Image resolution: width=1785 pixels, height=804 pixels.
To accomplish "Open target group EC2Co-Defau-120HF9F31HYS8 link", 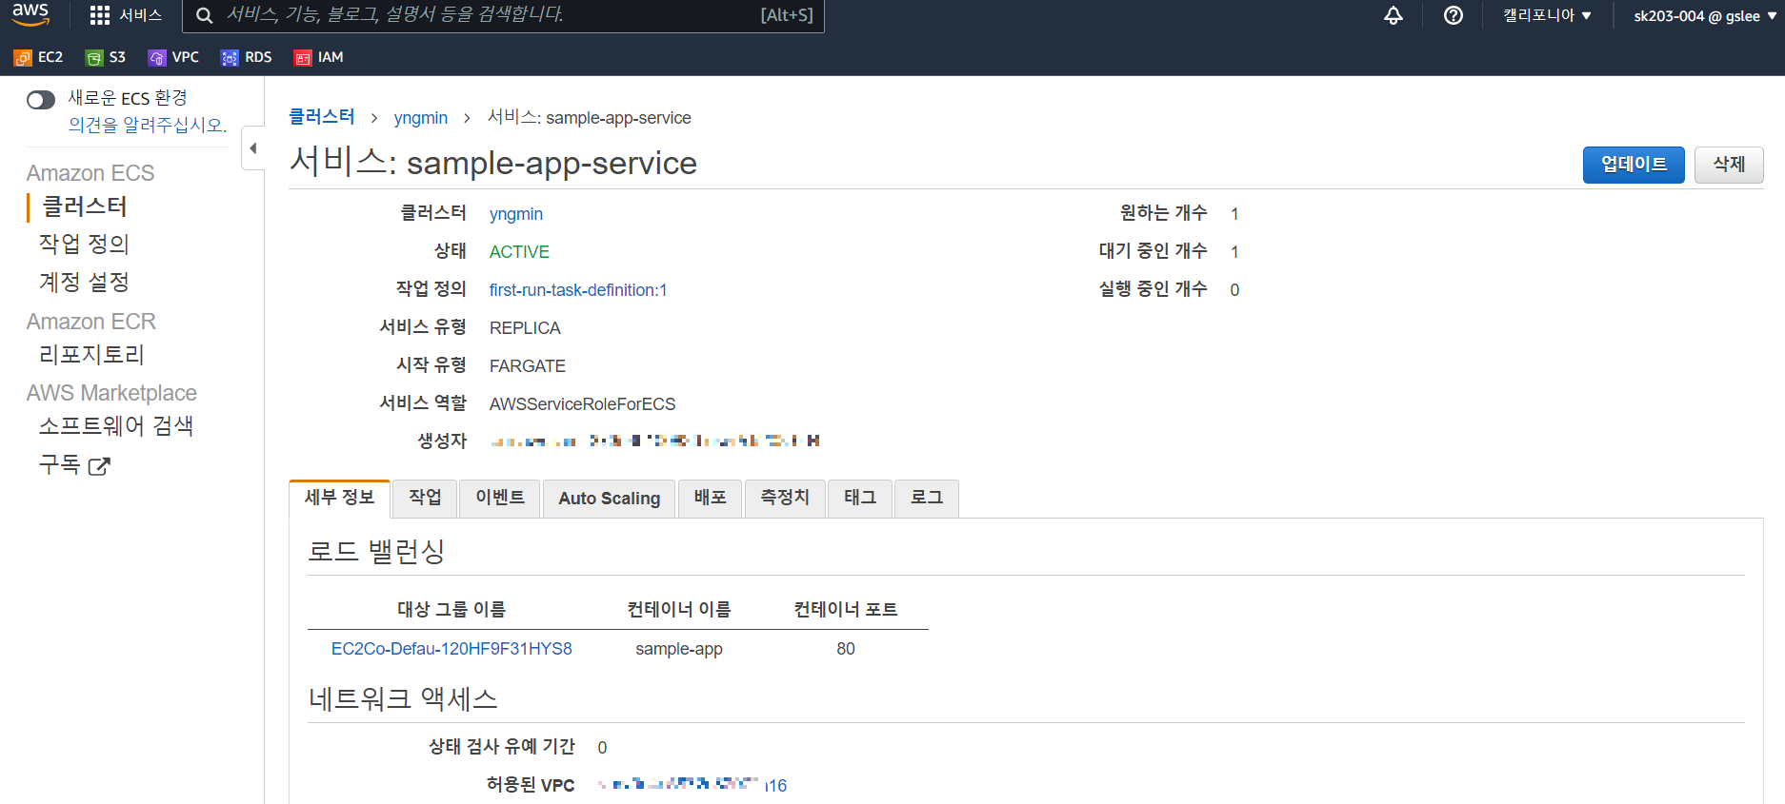I will tap(451, 649).
